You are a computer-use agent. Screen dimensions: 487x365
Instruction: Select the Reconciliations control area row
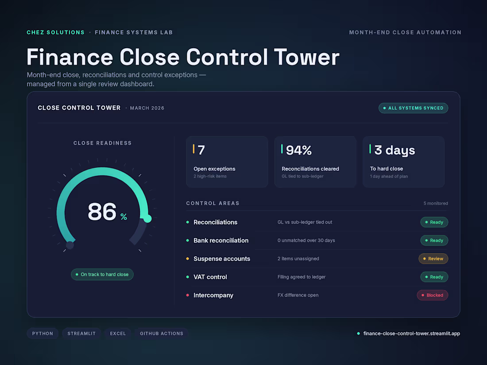317,222
